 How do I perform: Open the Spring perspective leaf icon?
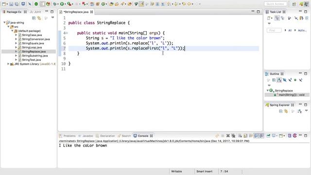pyautogui.click(x=301, y=4)
